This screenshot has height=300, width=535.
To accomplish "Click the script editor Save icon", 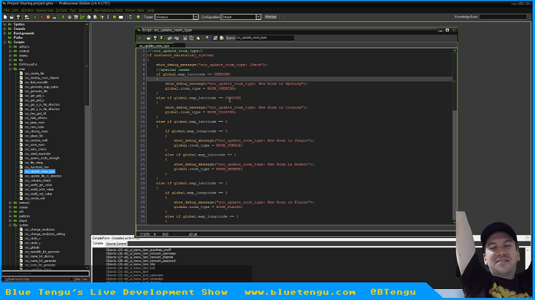I will point(155,38).
